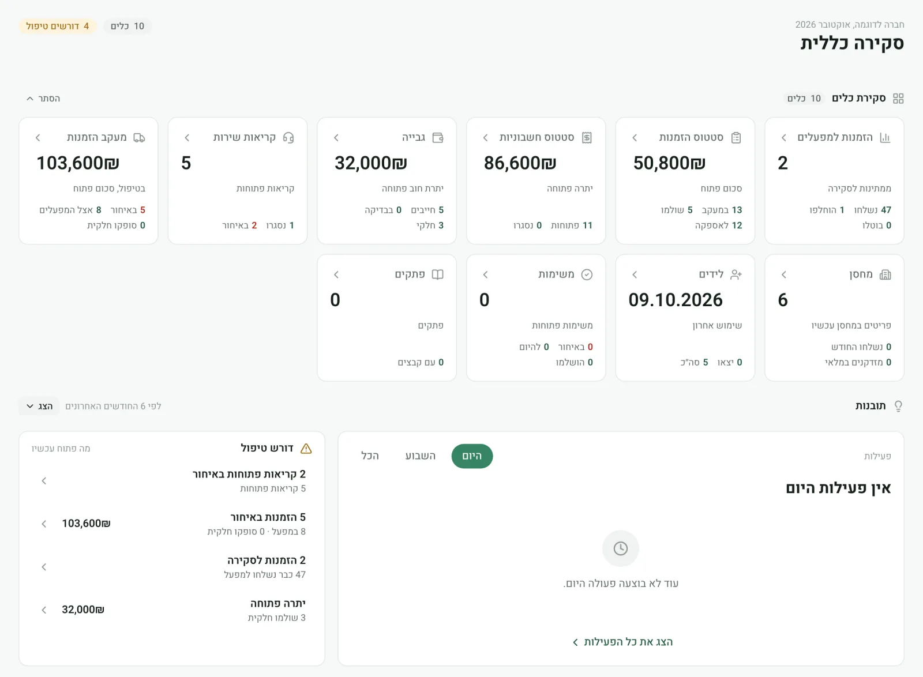Open מחסן card via its chevron
923x677 pixels.
783,274
